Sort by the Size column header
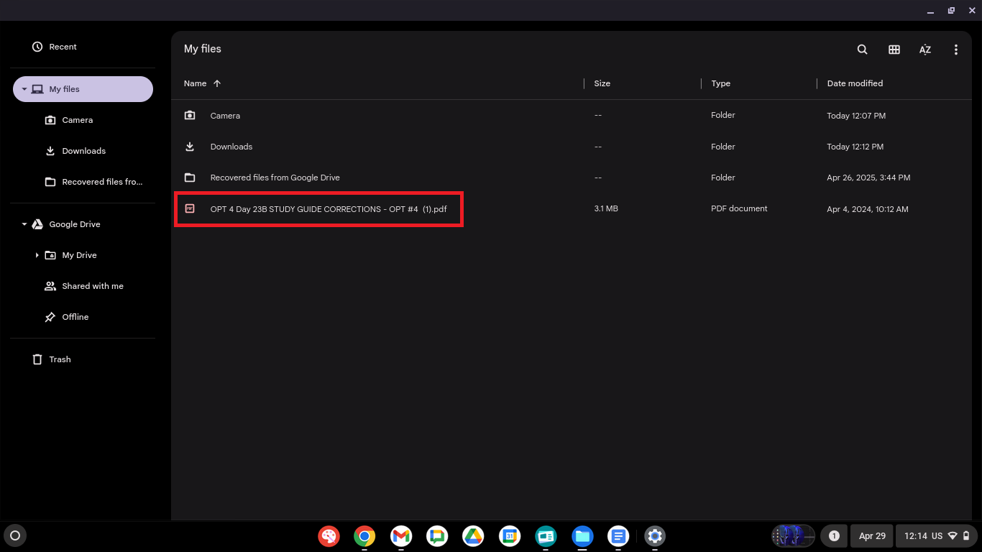The image size is (982, 552). point(602,83)
